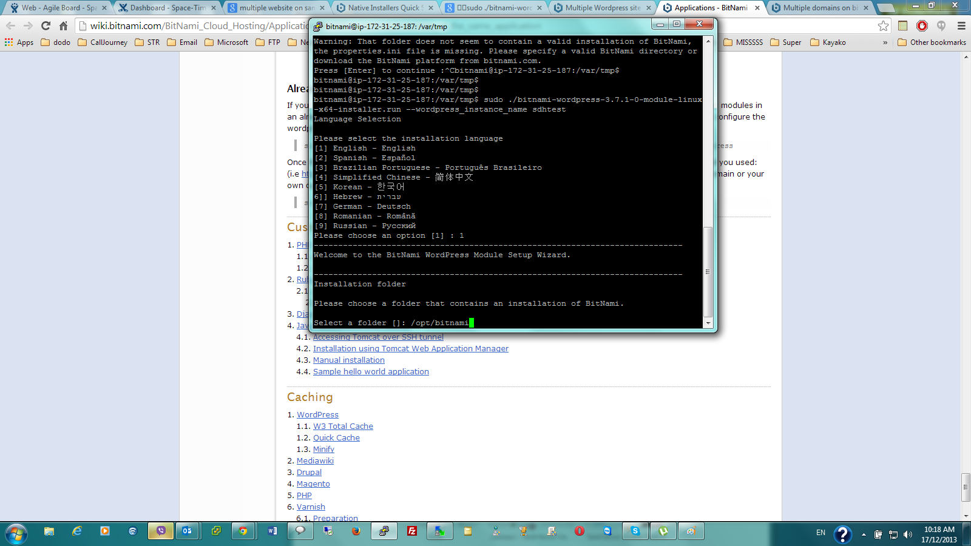Open the Kayako bookmarks folder
The width and height of the screenshot is (971, 546).
click(828, 42)
